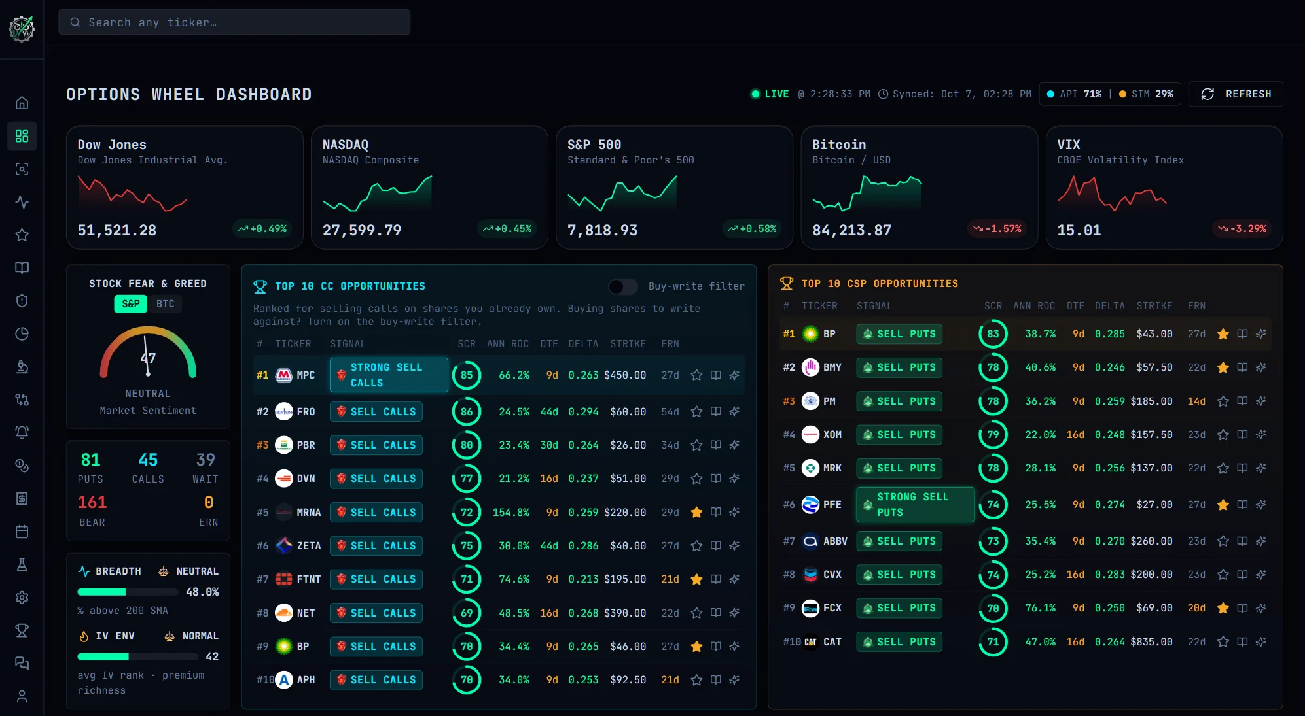Switch Fear & Greed to S&P tab
The height and width of the screenshot is (716, 1305).
pyautogui.click(x=131, y=304)
